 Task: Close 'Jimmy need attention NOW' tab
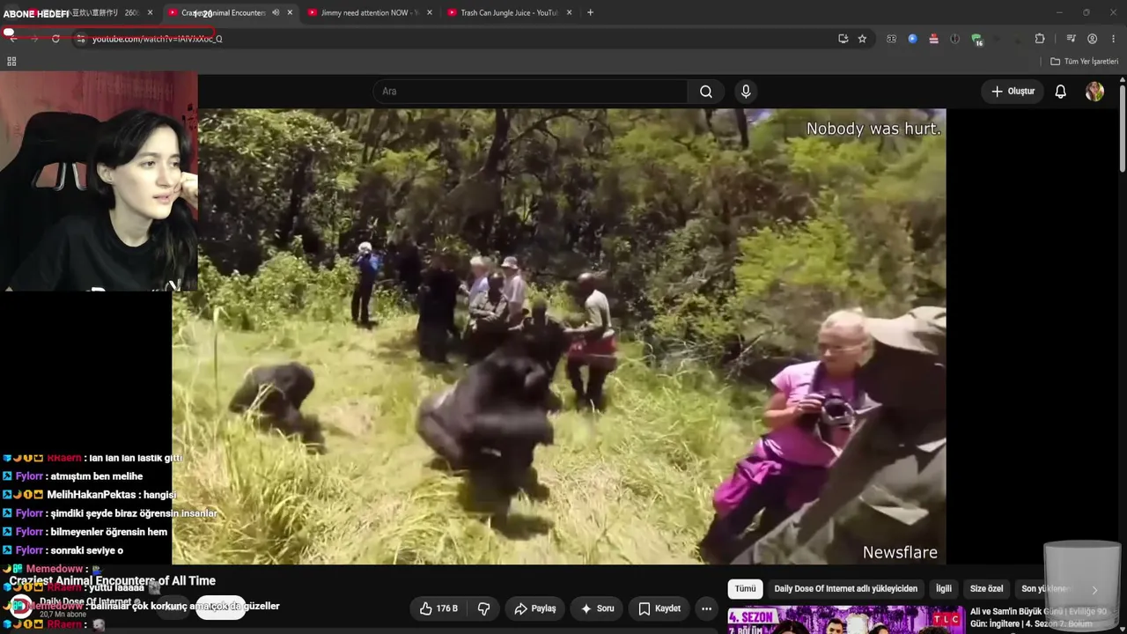coord(430,13)
